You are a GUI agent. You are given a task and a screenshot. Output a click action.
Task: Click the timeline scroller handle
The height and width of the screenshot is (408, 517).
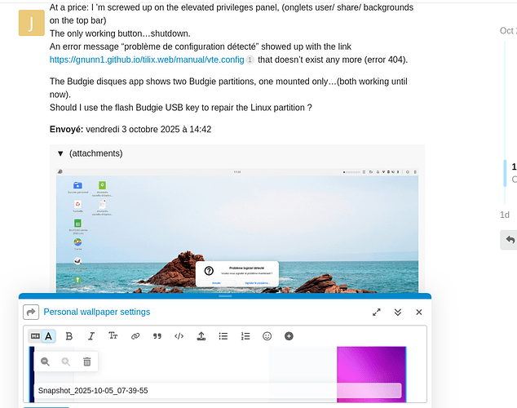click(x=505, y=173)
